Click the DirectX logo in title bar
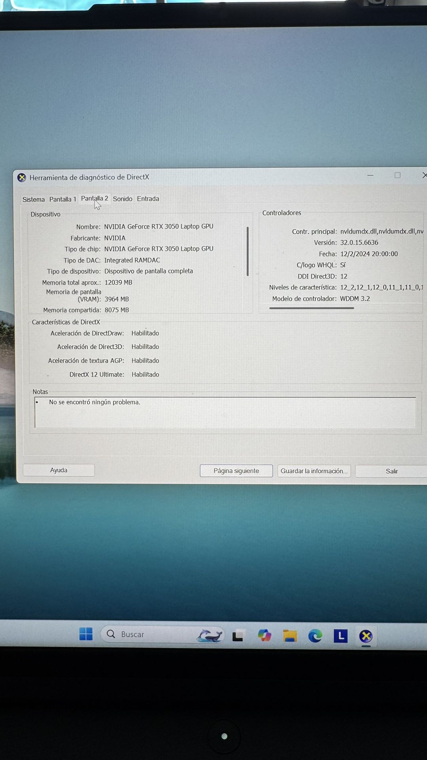The height and width of the screenshot is (760, 427). [22, 178]
